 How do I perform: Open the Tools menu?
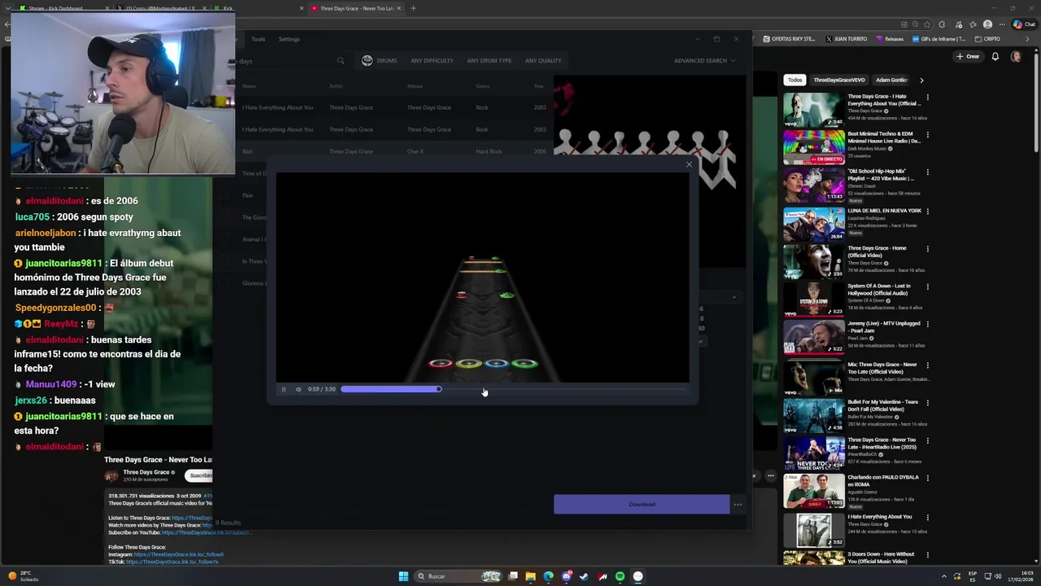(258, 39)
